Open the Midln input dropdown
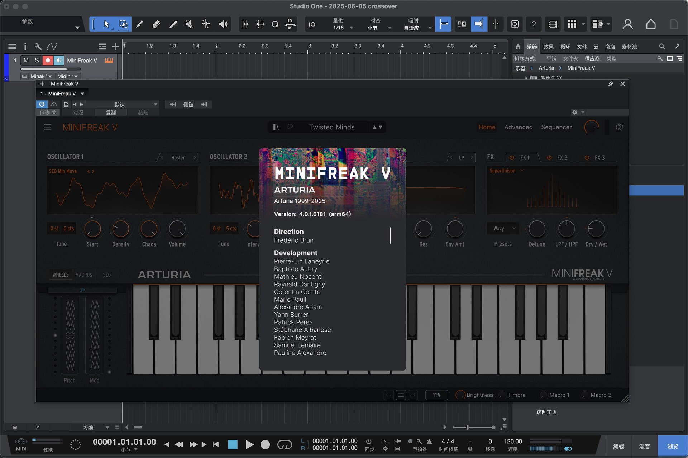This screenshot has width=688, height=458. [67, 76]
